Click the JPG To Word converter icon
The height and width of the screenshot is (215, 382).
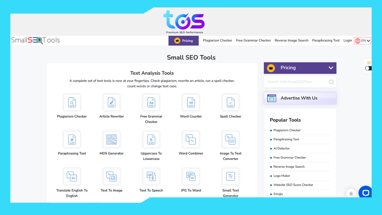point(191,176)
